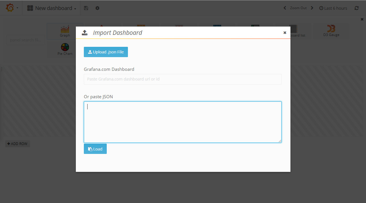Click the refresh dashboard icon
This screenshot has height=203, width=366.
[x=357, y=8]
